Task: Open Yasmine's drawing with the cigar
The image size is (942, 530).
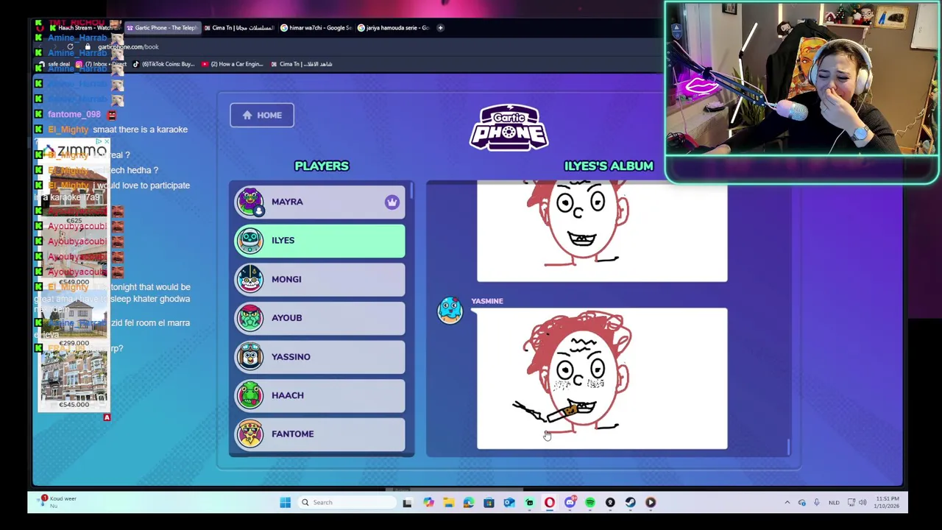Action: point(602,378)
